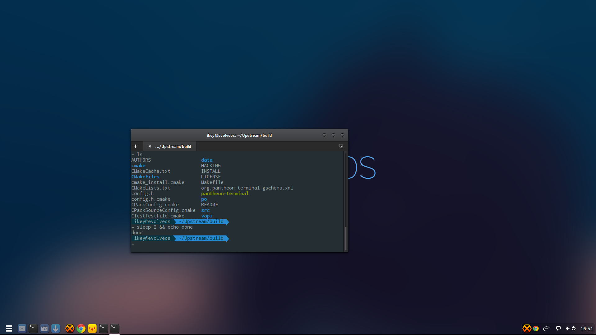
Task: Open the main menu hamburger icon
Action: 9,328
